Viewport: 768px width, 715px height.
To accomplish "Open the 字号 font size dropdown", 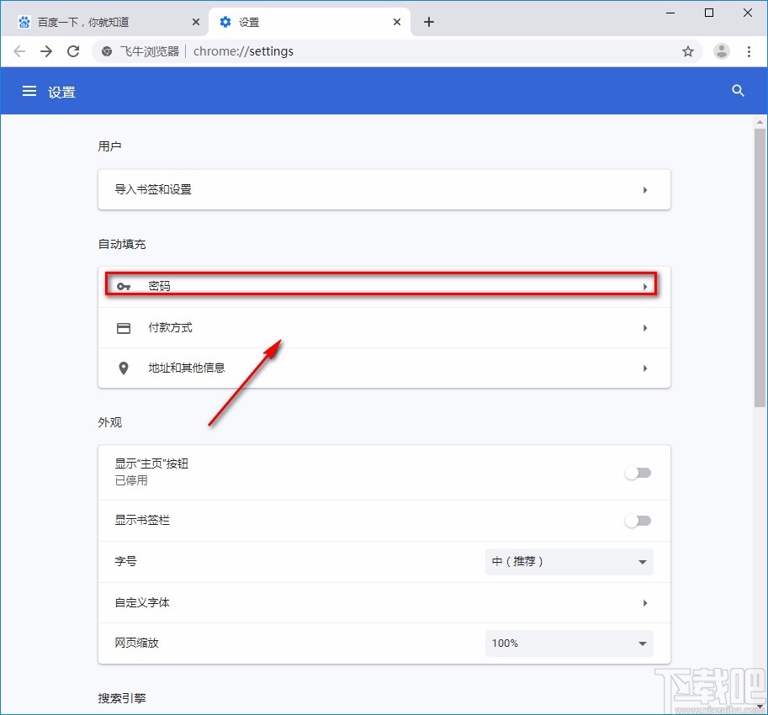I will pyautogui.click(x=569, y=561).
